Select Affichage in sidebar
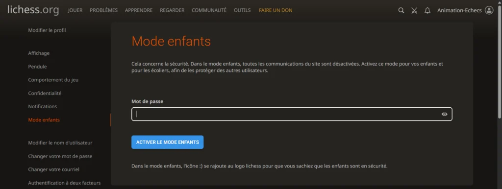Image resolution: width=502 pixels, height=189 pixels. (x=39, y=53)
